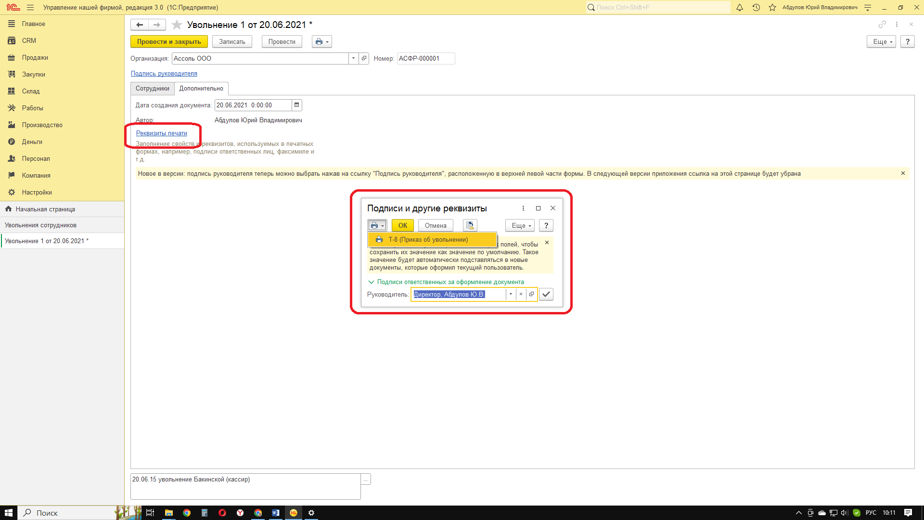Open the Деньги section
The height and width of the screenshot is (520, 924).
62,142
